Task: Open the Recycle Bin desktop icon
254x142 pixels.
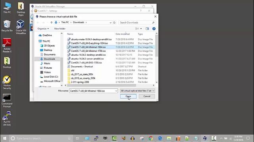Action: [x=7, y=26]
